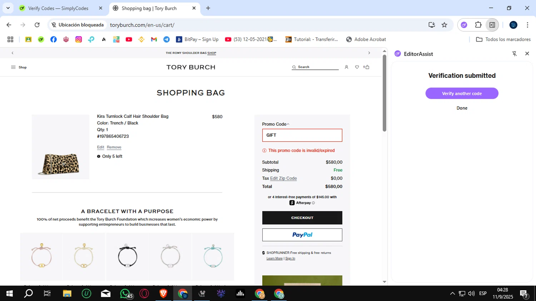This screenshot has height=301, width=536.
Task: Reload the Tory Burch cart page
Action: (37, 25)
